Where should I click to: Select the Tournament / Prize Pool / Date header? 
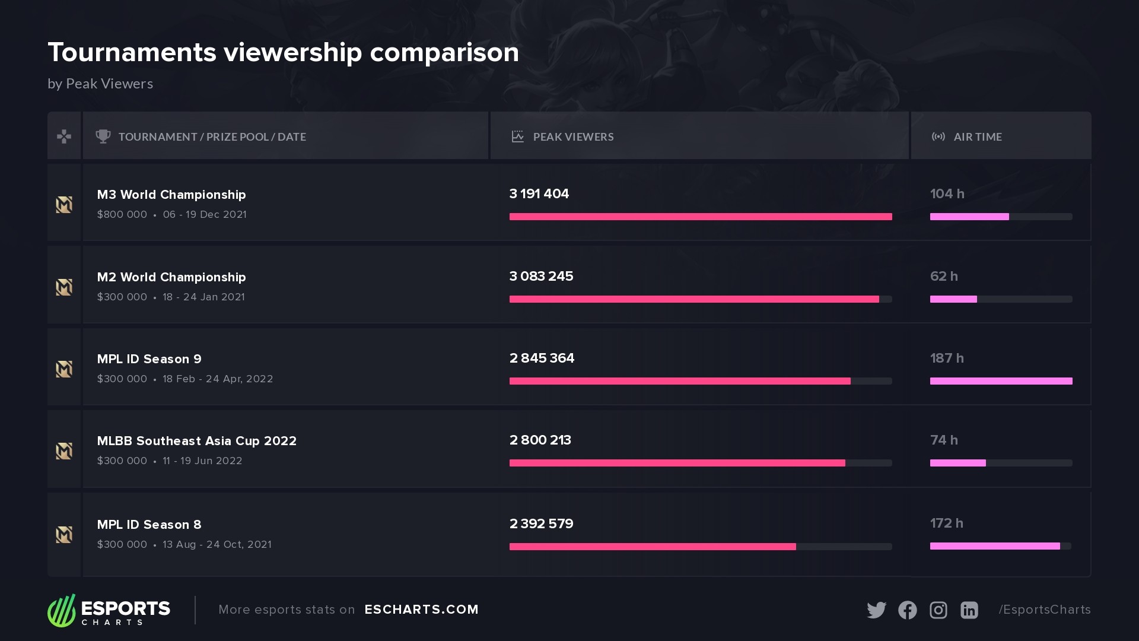(x=212, y=137)
